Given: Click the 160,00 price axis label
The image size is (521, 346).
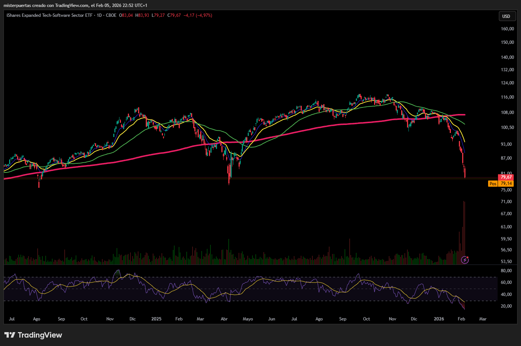Looking at the screenshot, I should point(507,29).
